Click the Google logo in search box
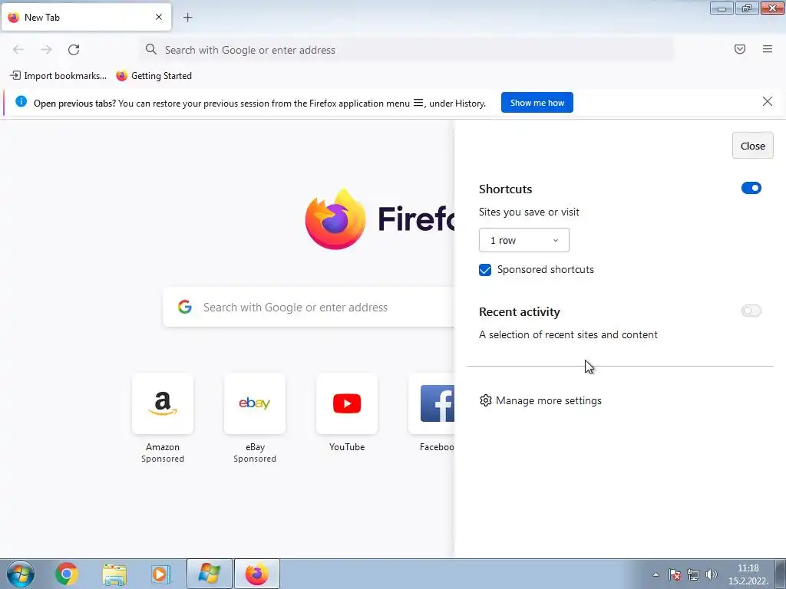This screenshot has height=589, width=786. click(185, 307)
